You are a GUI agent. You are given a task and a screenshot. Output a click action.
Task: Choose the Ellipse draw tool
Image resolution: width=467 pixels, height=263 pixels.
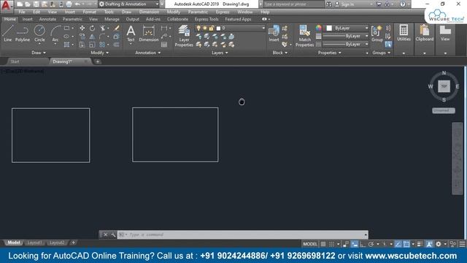[66, 37]
